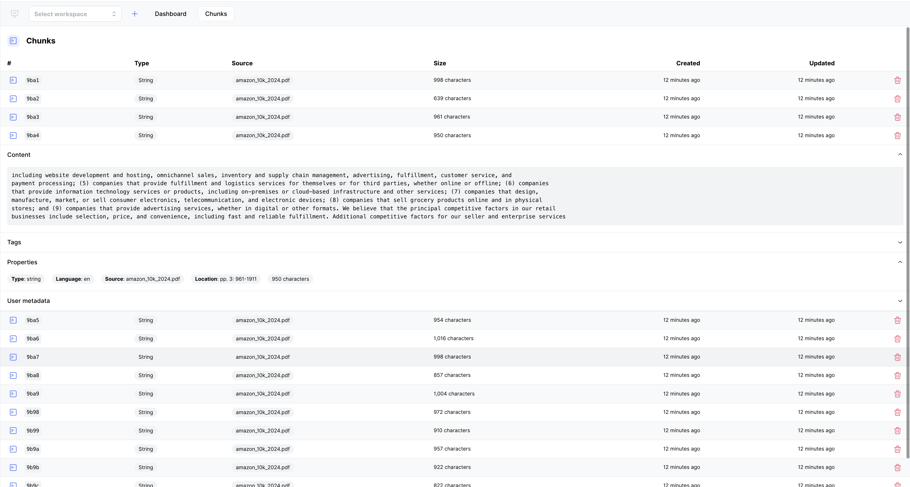The height and width of the screenshot is (487, 910).
Task: Click document icon of row 9b98
Action: [x=13, y=412]
